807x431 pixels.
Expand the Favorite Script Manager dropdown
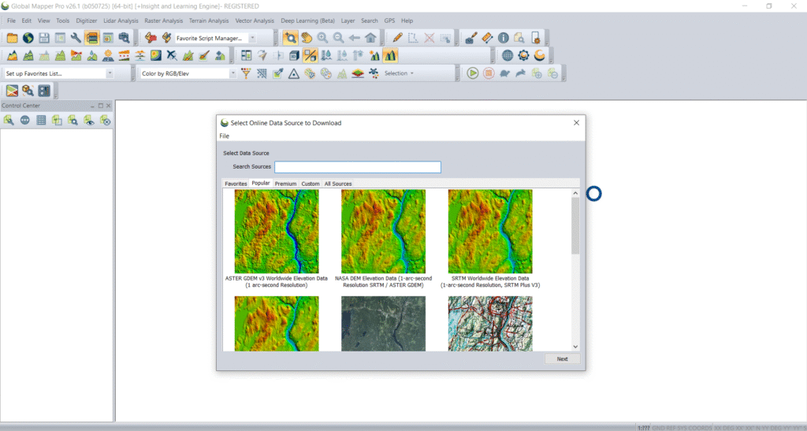[252, 38]
